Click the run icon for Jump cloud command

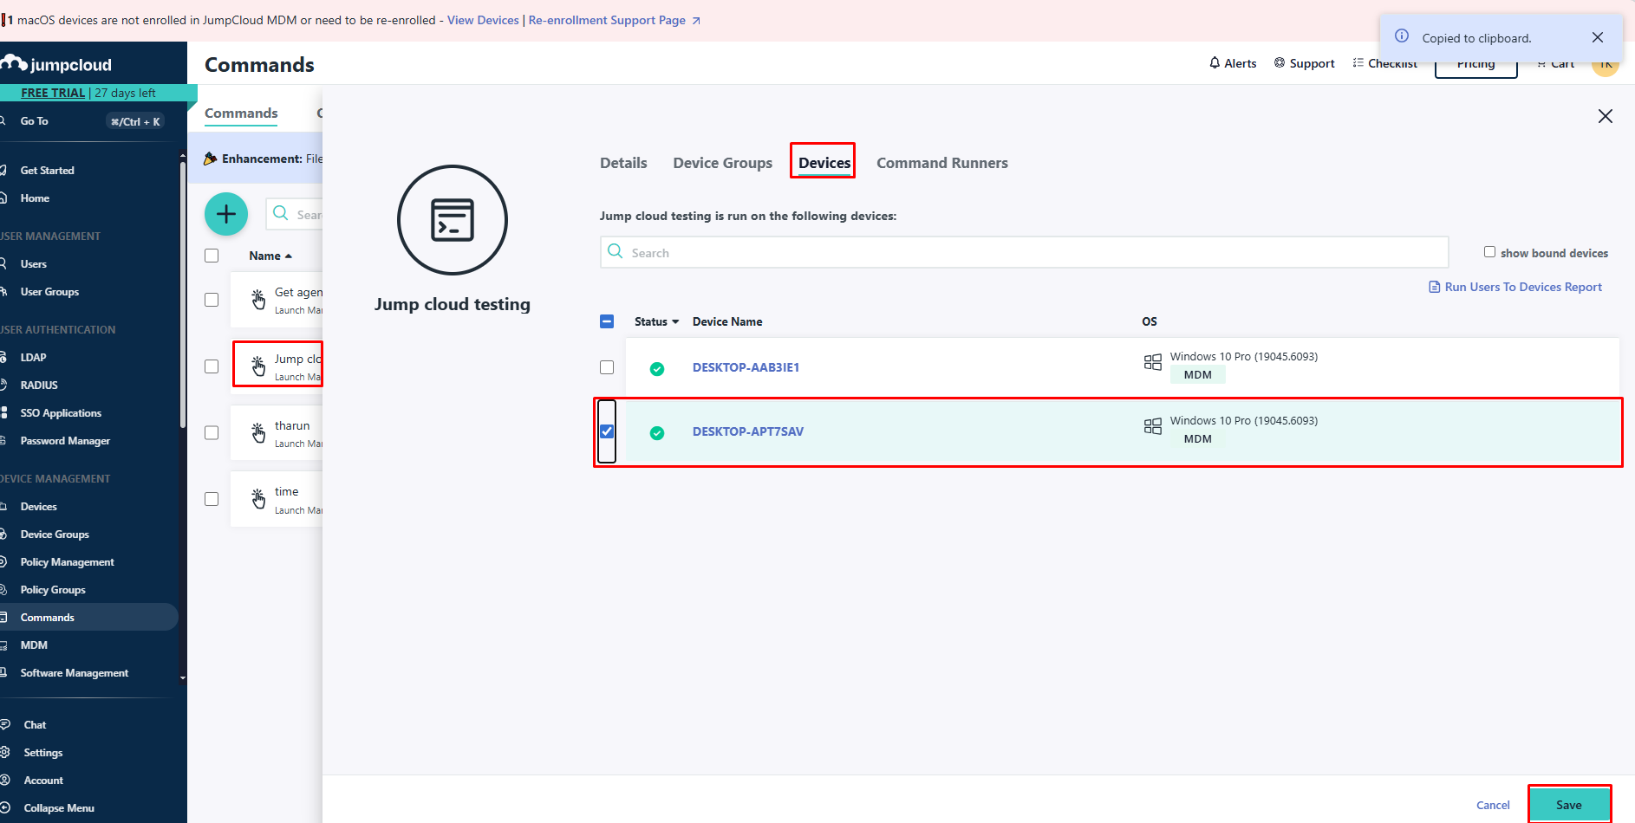(x=258, y=366)
